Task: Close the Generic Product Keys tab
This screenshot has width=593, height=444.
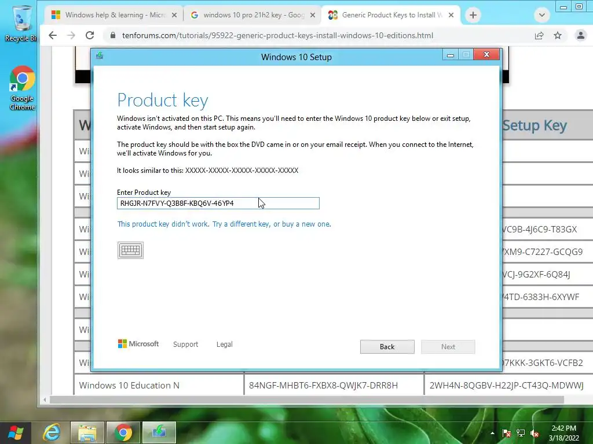Action: (451, 15)
